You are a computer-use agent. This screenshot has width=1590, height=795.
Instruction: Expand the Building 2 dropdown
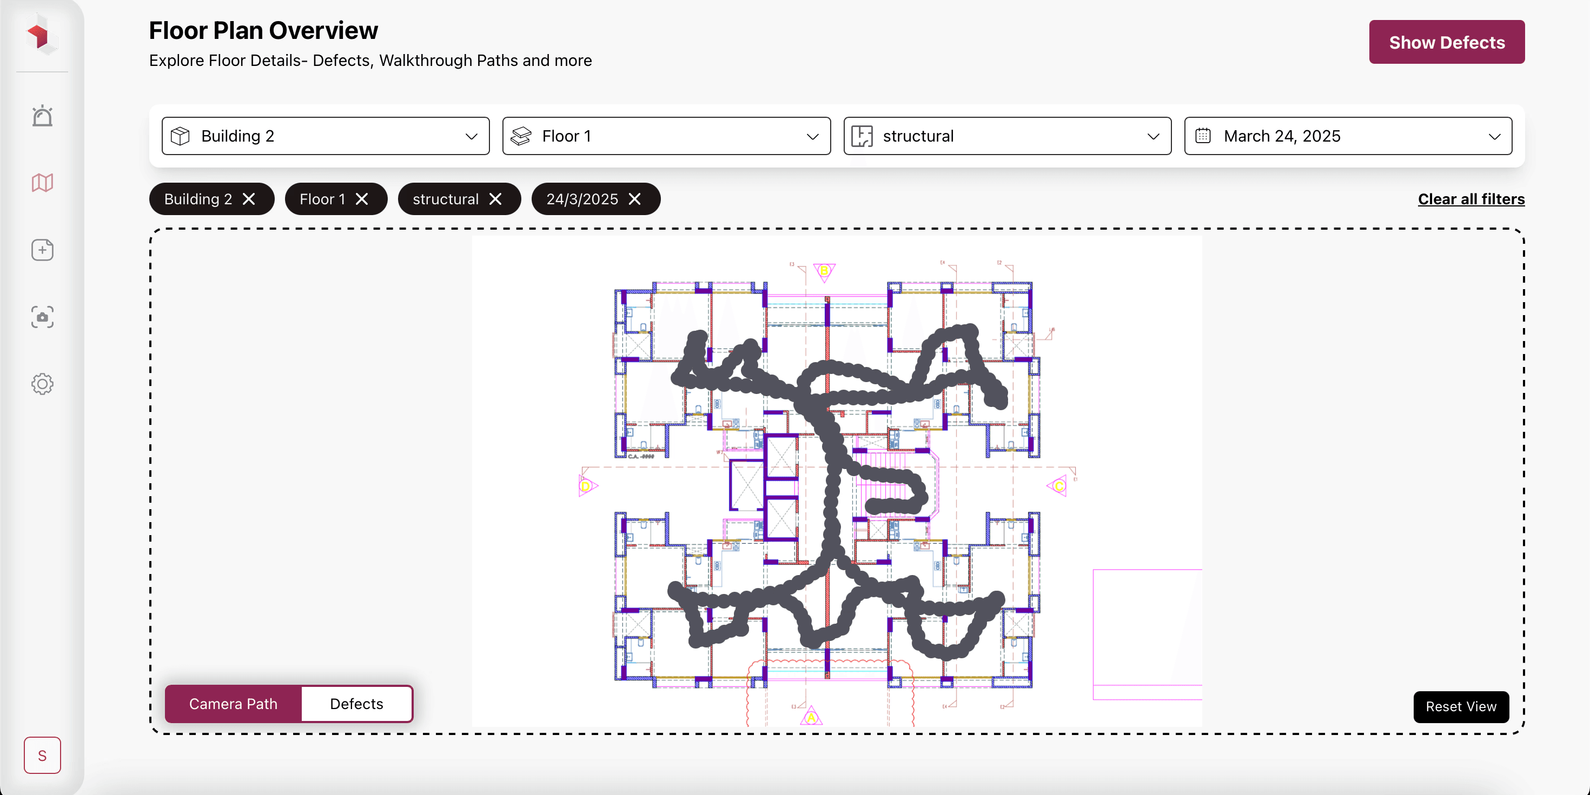[x=325, y=136]
